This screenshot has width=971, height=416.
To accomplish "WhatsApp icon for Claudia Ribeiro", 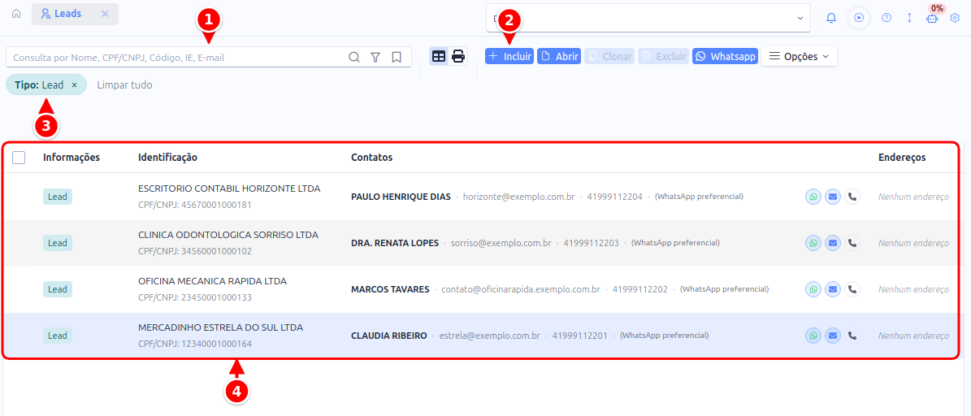I will click(x=813, y=336).
